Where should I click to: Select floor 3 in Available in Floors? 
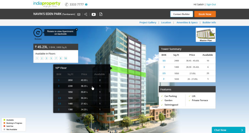(x=47, y=58)
